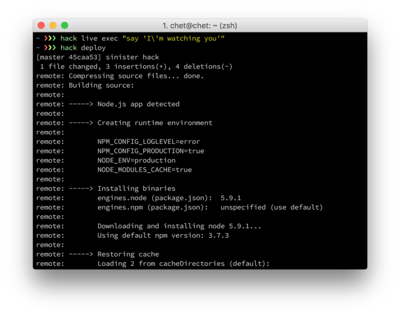The image size is (400, 316).
Task: Click the 'Node.js app detected' line
Action: tap(138, 104)
